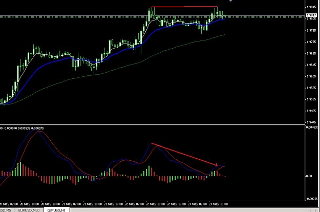Click the 0.004939 indicator scale maximum label
Viewport: 320px width, 212px height.
[x=312, y=128]
